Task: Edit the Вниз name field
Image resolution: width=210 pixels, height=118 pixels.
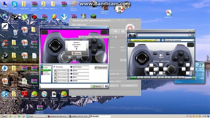Action: point(81,77)
